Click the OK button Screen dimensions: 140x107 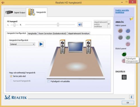[x=128, y=103]
